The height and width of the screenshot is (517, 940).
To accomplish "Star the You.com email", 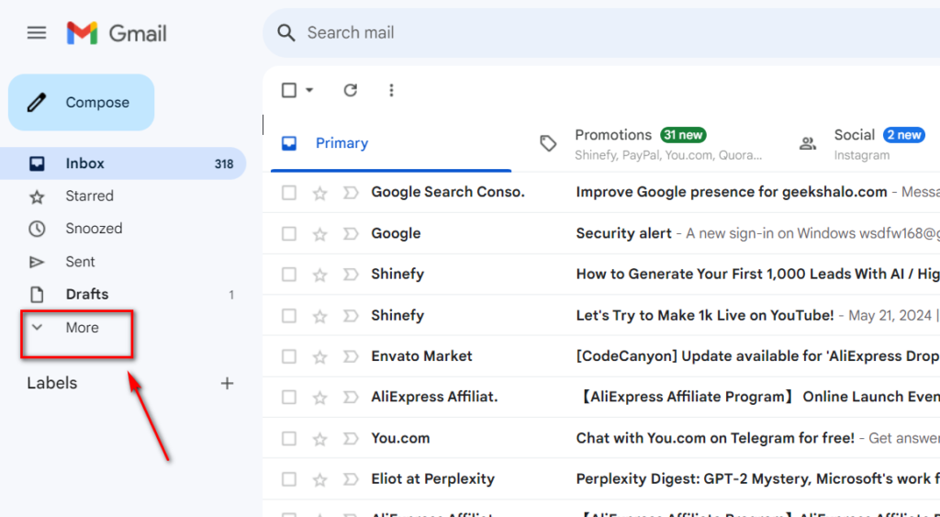I will pyautogui.click(x=320, y=438).
